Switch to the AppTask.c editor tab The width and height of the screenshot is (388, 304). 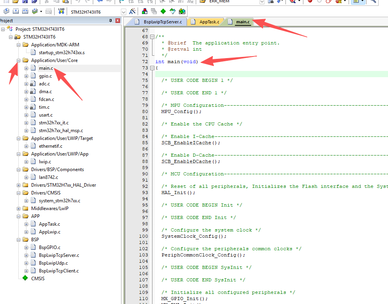(x=209, y=22)
